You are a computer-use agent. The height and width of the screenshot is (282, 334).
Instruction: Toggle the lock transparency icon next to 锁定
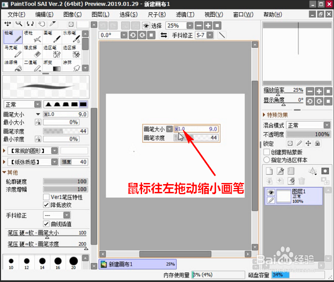[x=290, y=144]
